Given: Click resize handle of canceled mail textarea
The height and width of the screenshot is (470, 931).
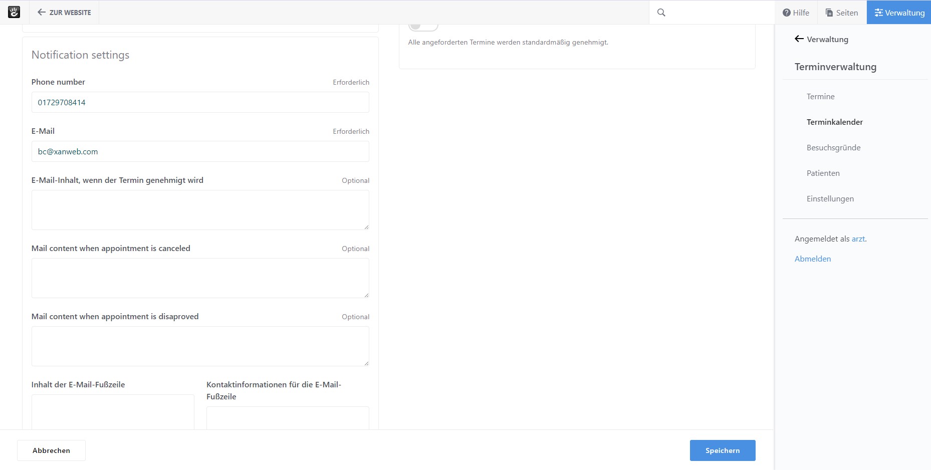Looking at the screenshot, I should click(366, 295).
